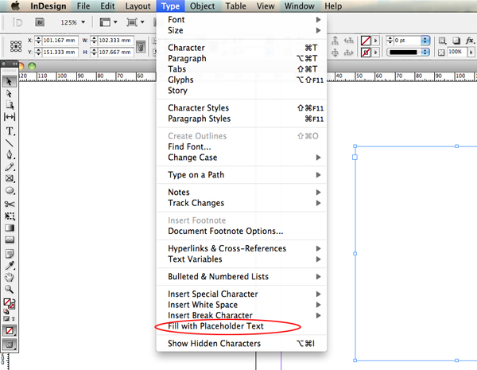Select the Type tool
The image size is (477, 370).
click(x=9, y=131)
